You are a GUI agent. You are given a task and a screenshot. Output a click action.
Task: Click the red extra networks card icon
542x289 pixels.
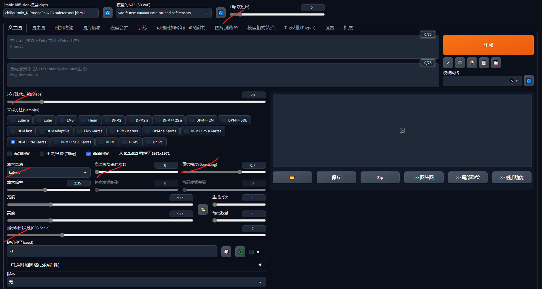coord(472,63)
